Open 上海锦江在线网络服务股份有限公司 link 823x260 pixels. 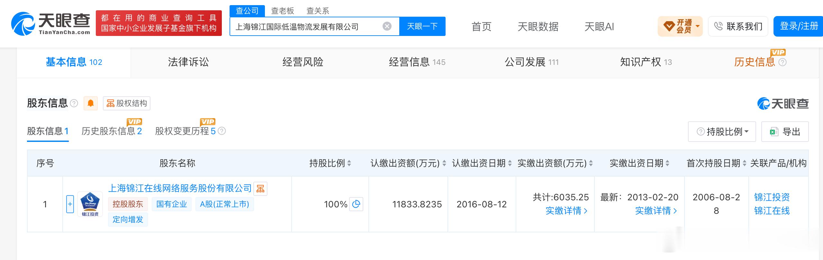[x=180, y=188]
